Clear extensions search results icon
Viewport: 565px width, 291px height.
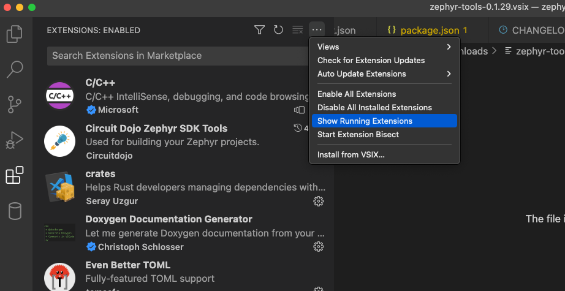[x=298, y=30]
